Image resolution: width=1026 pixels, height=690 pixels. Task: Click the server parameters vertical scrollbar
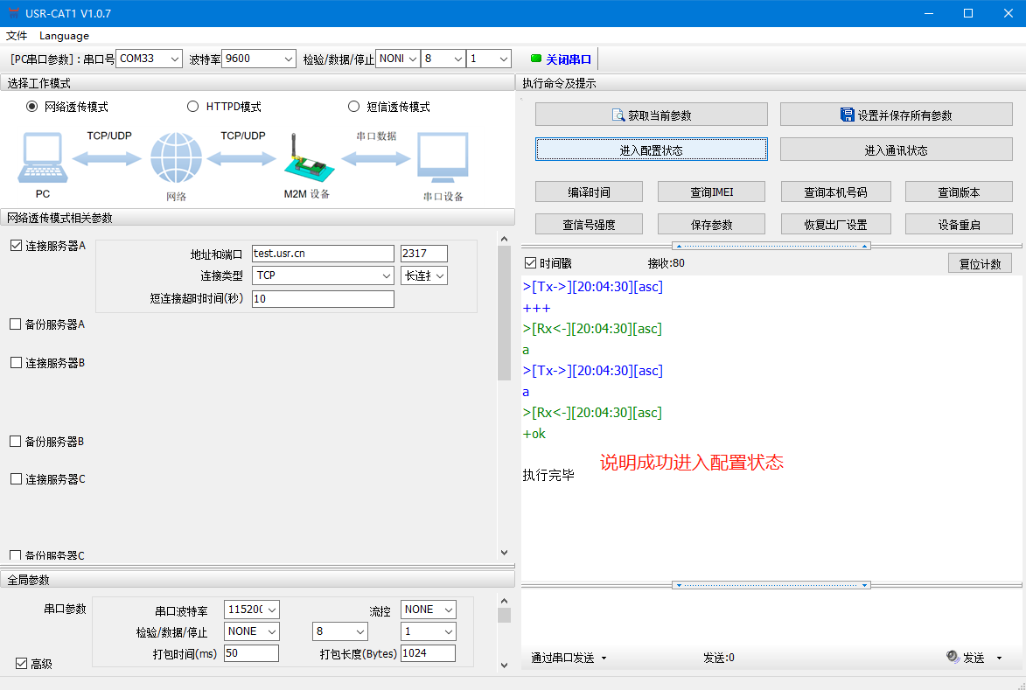pyautogui.click(x=504, y=313)
